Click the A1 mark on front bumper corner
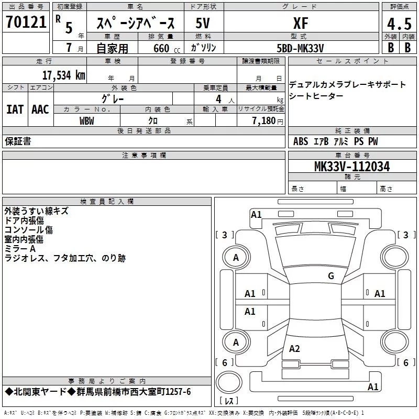The width and height of the screenshot is (419, 419). [256, 215]
